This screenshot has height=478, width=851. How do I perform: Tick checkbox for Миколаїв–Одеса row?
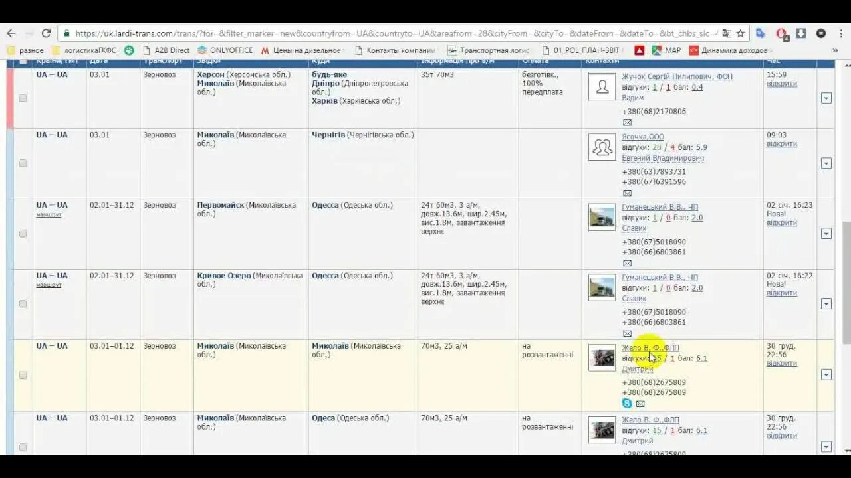23,447
